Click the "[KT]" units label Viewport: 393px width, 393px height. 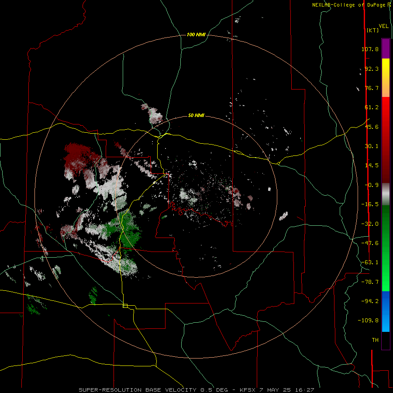pyautogui.click(x=372, y=30)
